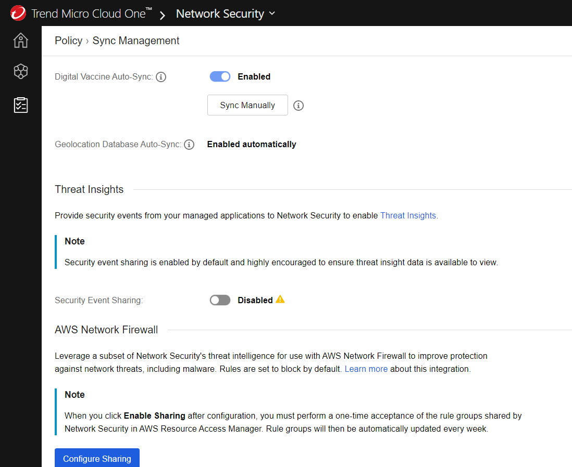572x467 pixels.
Task: Click the arrow after Trend Micro Cloud One
Action: [163, 15]
